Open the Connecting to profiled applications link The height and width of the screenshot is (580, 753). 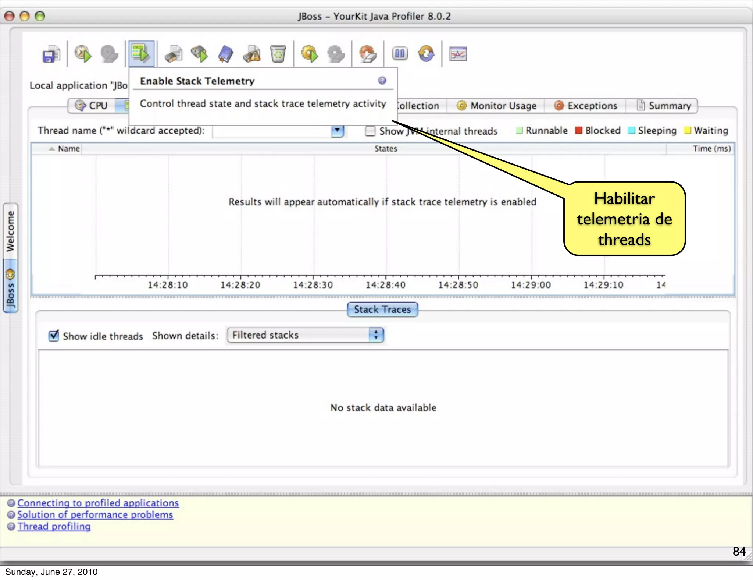tap(98, 503)
